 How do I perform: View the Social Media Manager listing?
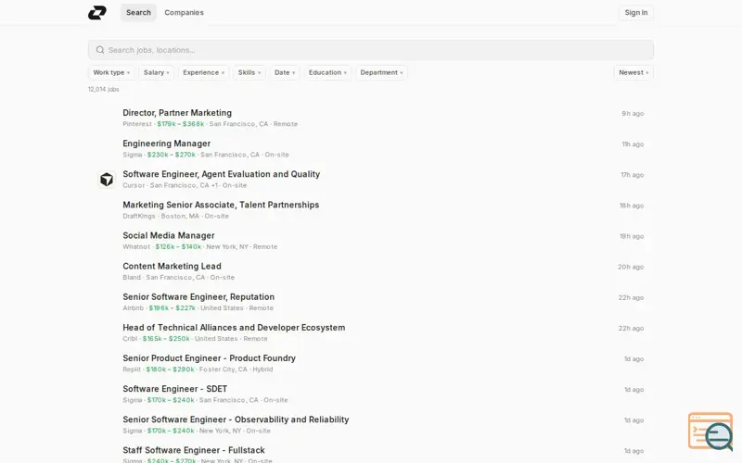tap(169, 235)
